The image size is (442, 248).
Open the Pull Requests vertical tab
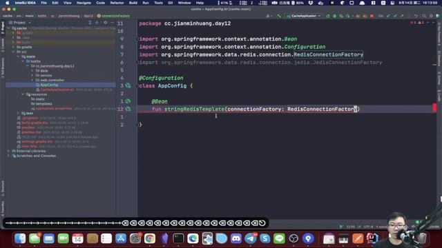click(x=3, y=68)
